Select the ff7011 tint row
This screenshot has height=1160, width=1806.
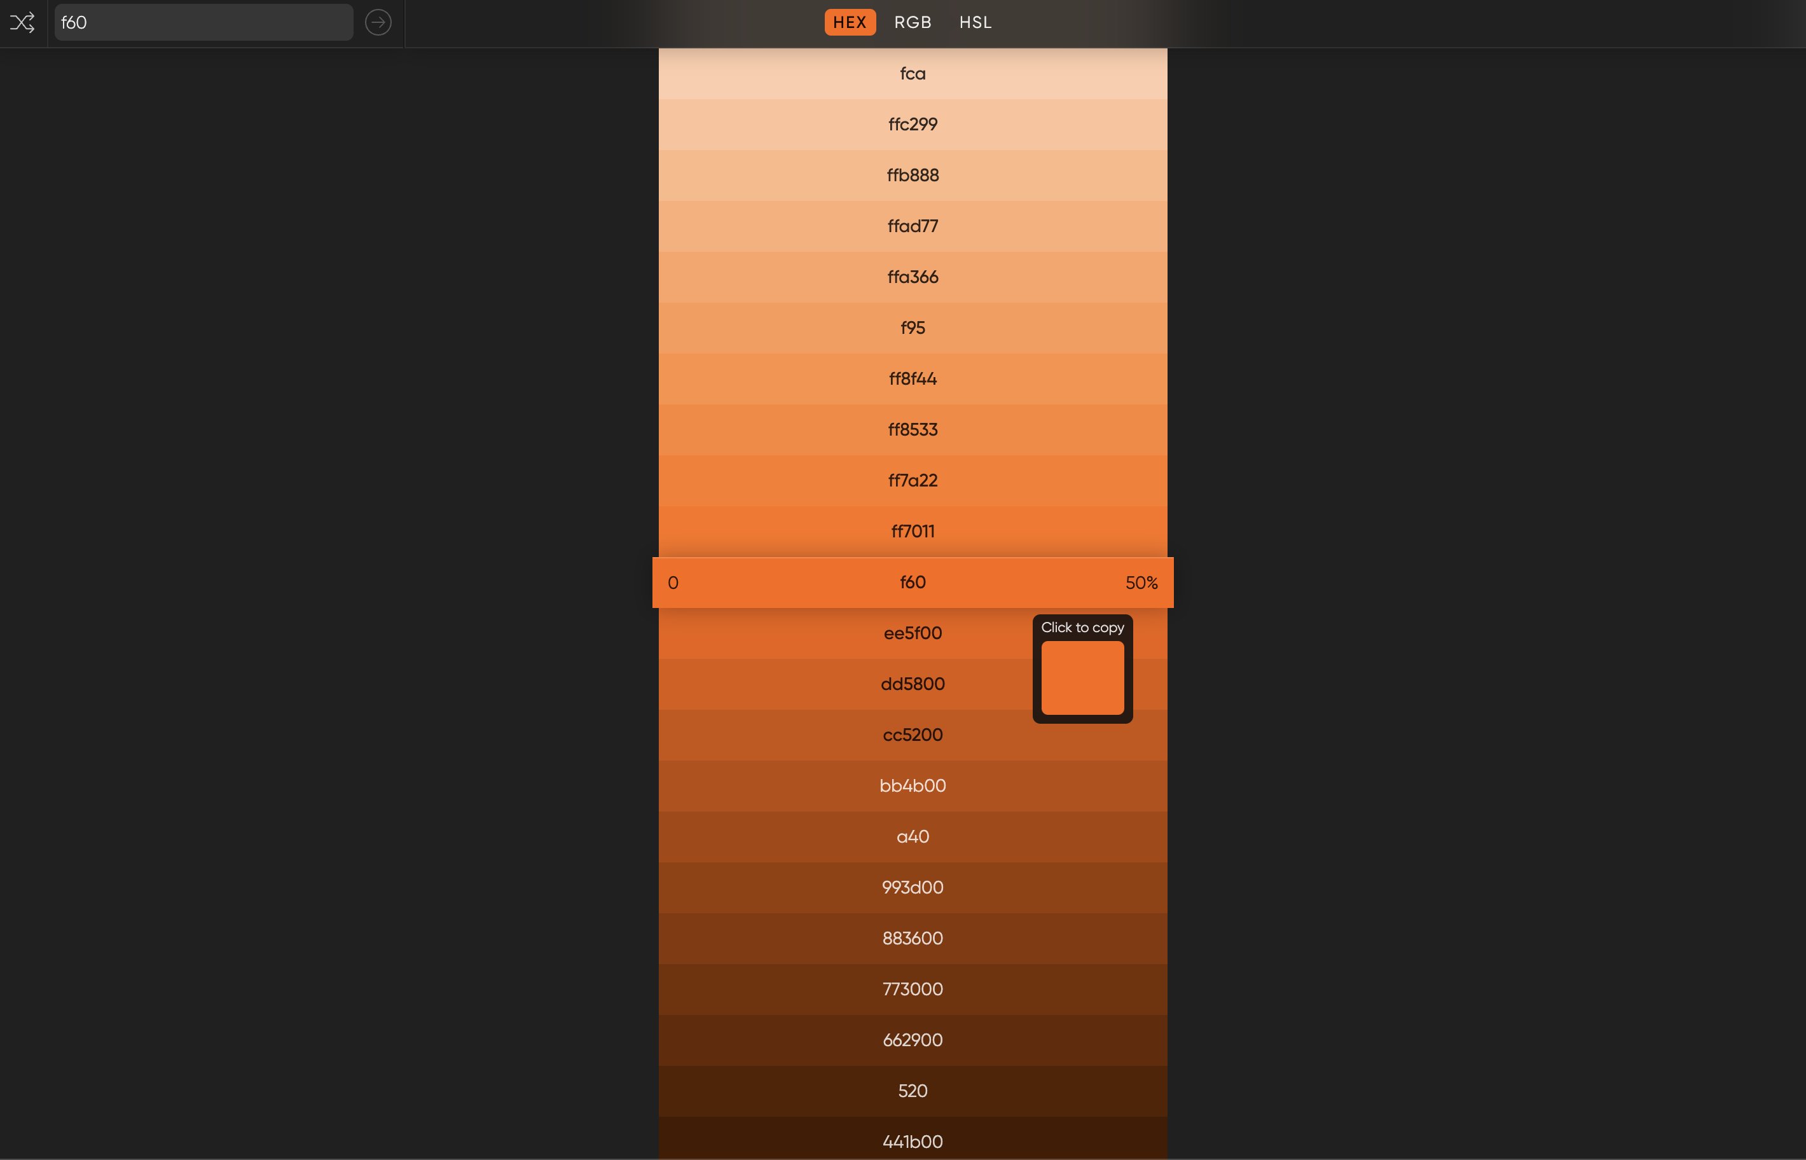click(x=913, y=531)
